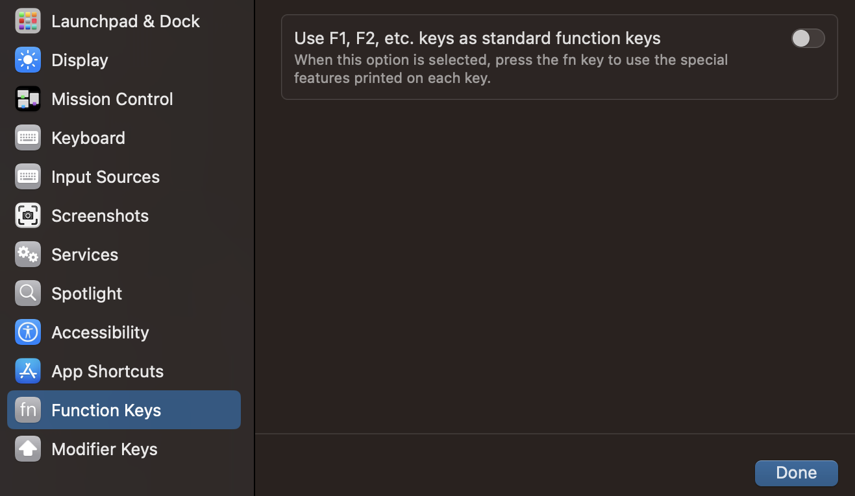The width and height of the screenshot is (855, 496).
Task: Open Modifier Keys via its arrow icon
Action: coord(27,449)
